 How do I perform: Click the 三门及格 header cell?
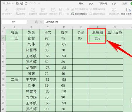pos(115,32)
